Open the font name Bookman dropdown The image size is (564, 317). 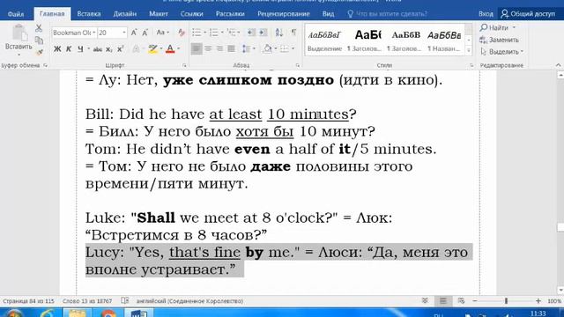coord(94,33)
